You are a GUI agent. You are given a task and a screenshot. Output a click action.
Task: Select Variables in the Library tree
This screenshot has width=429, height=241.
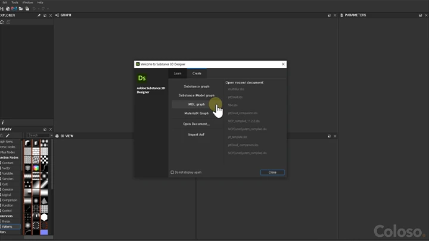coord(8,174)
